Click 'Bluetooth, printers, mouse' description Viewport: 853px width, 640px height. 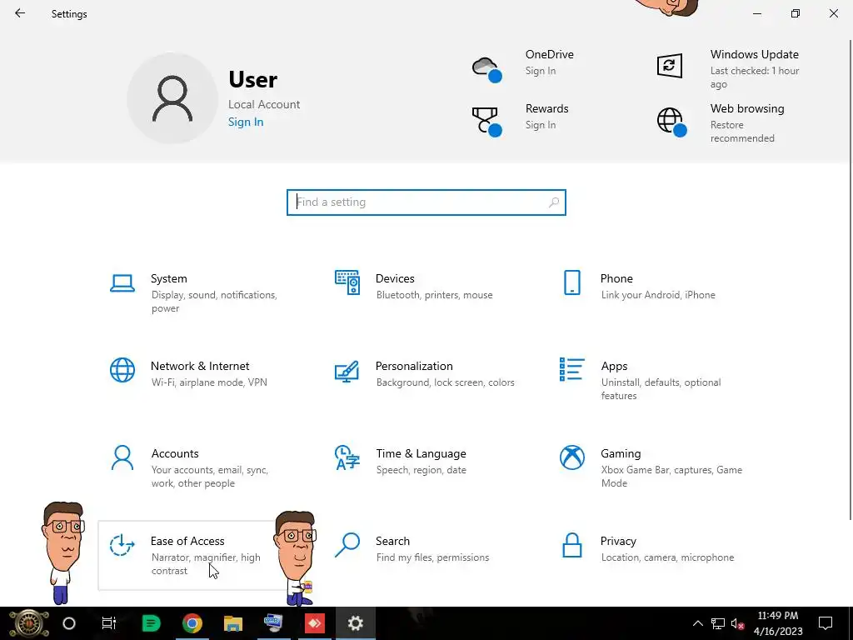click(434, 295)
